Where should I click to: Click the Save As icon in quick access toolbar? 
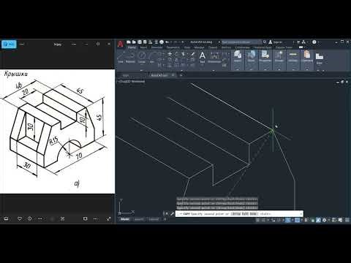tap(145, 42)
